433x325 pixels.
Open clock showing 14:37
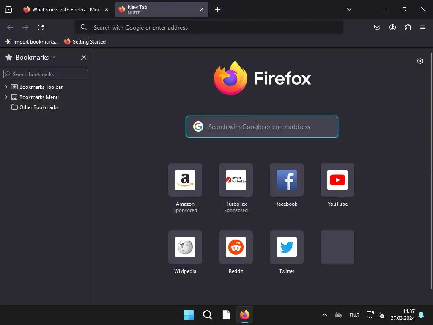pyautogui.click(x=403, y=315)
